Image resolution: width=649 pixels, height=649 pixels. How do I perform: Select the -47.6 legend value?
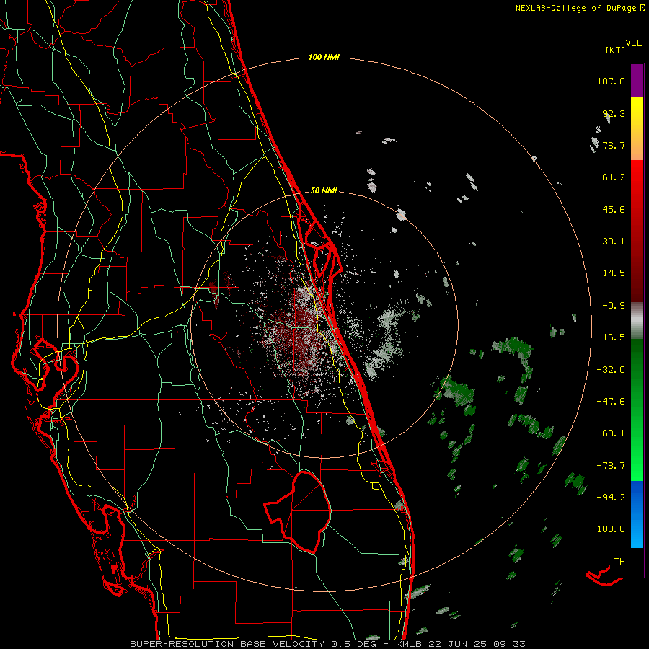click(611, 402)
